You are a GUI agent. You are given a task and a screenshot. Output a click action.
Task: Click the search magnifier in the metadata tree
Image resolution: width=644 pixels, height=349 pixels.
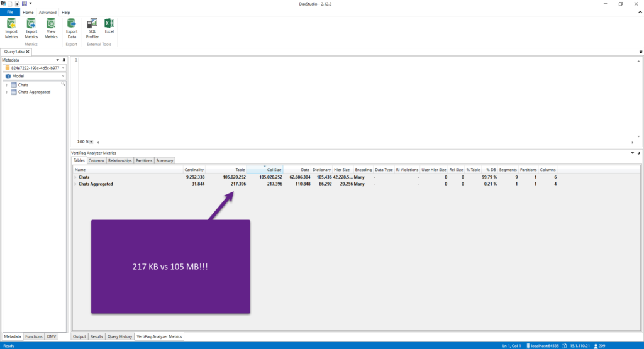click(x=63, y=84)
